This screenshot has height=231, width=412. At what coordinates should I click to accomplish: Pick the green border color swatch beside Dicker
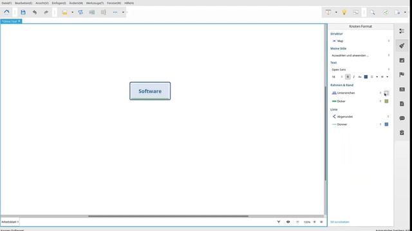click(x=386, y=101)
